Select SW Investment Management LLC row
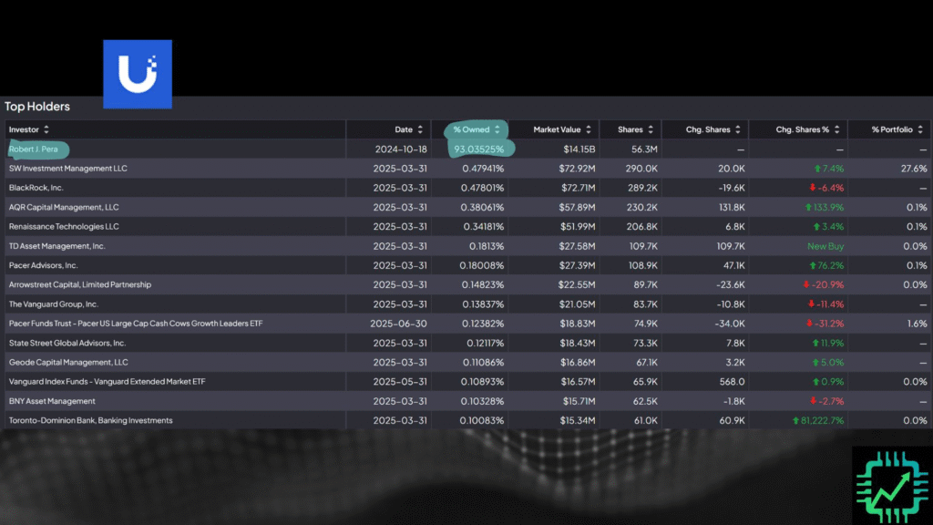The width and height of the screenshot is (933, 525). 466,169
